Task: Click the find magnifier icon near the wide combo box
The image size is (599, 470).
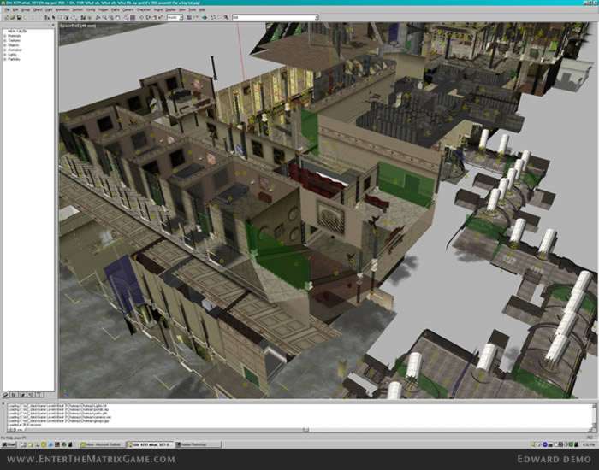Action: tap(226, 18)
